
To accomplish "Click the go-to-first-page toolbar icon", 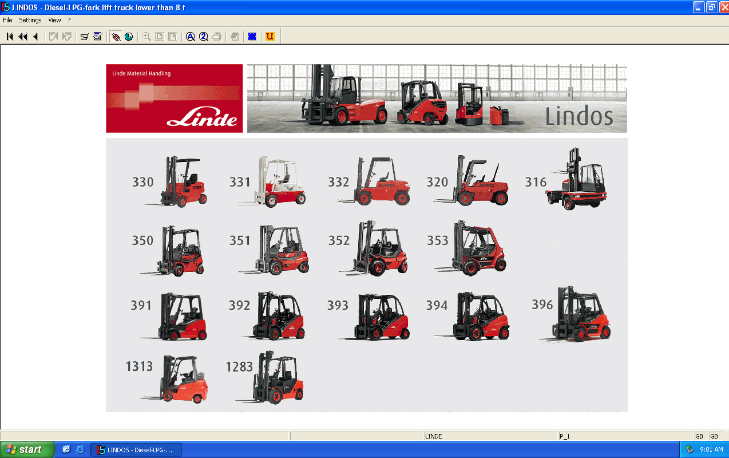I will pyautogui.click(x=10, y=37).
